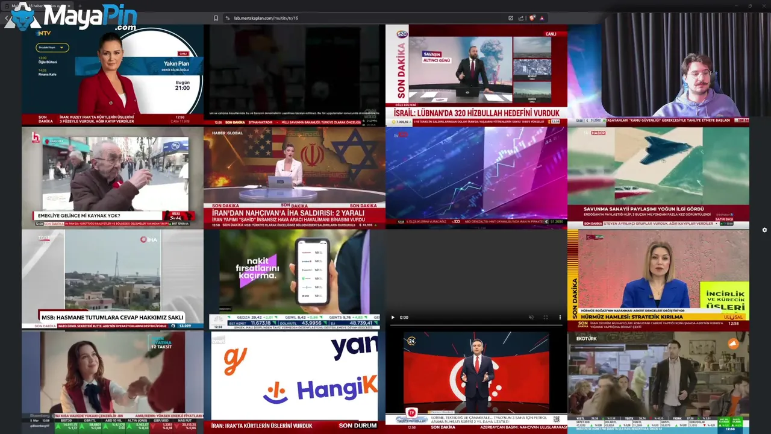The height and width of the screenshot is (434, 771).
Task: Select the nakit fırsatlarını kaçırma ad tile
Action: [x=295, y=280]
